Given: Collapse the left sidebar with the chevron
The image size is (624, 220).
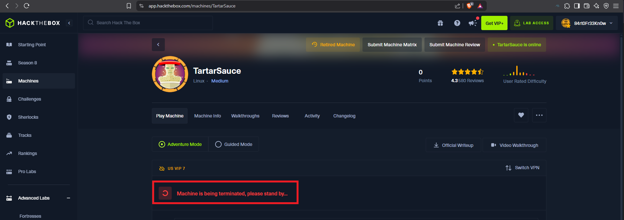Looking at the screenshot, I should 69,23.
